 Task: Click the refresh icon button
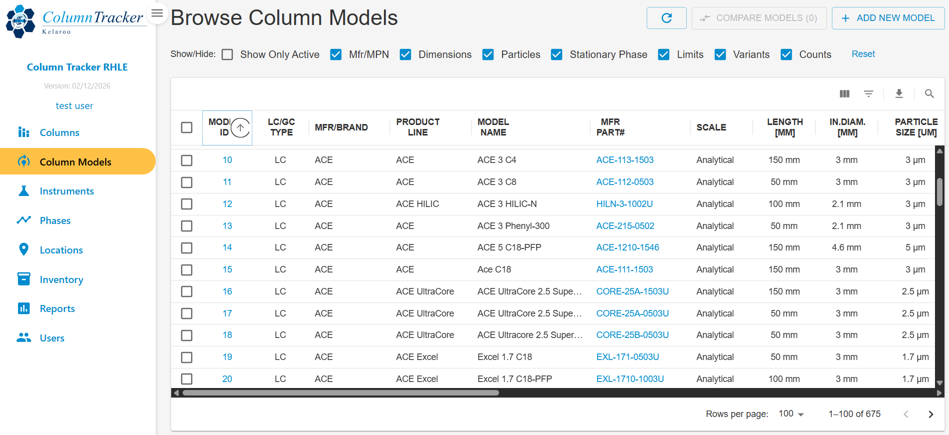point(666,18)
